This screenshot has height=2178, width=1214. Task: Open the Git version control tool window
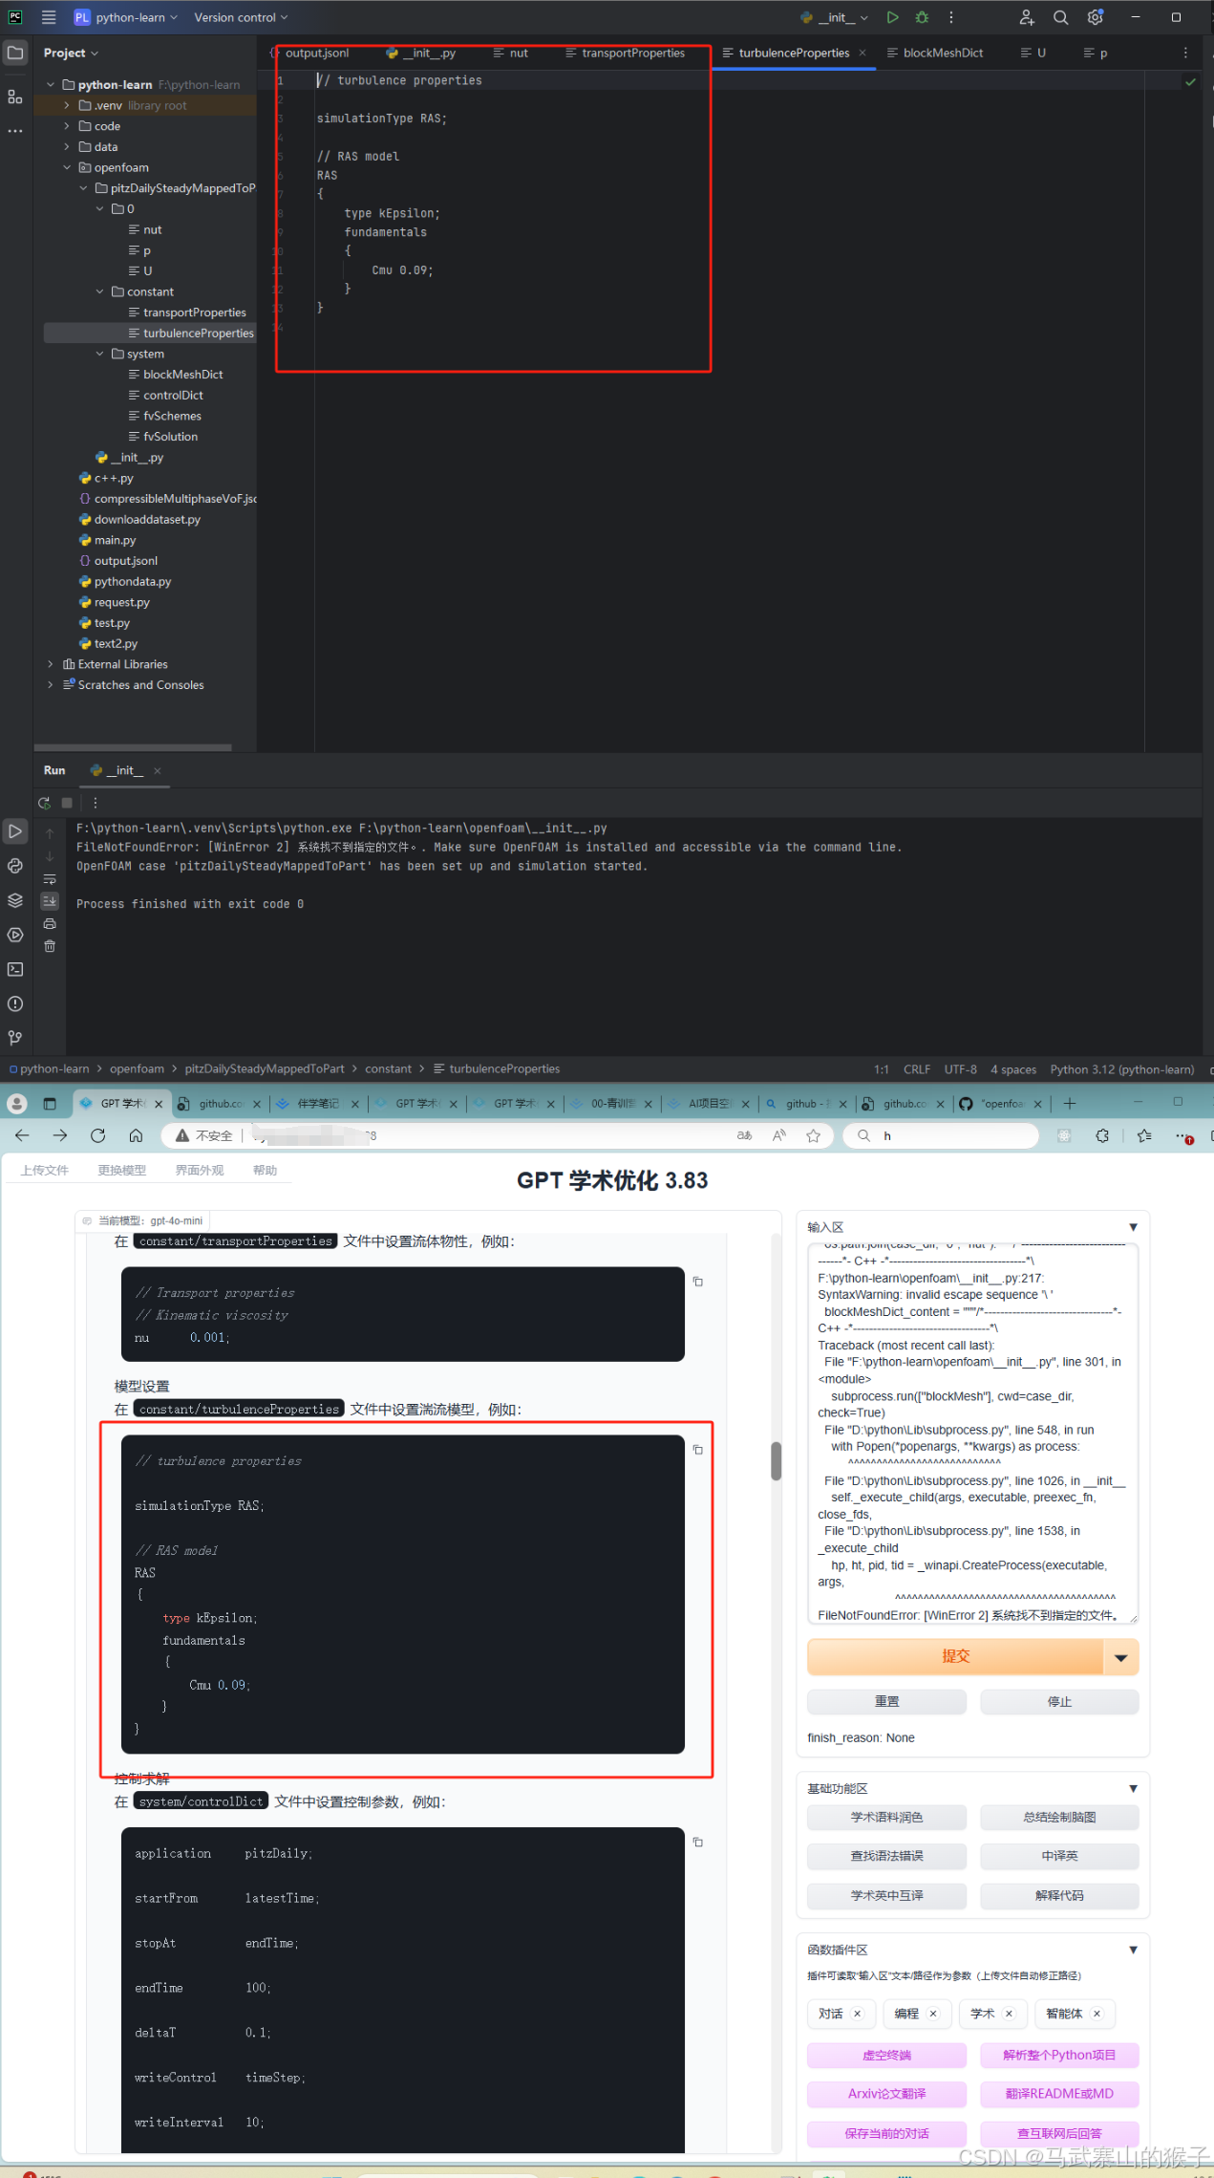15,1038
